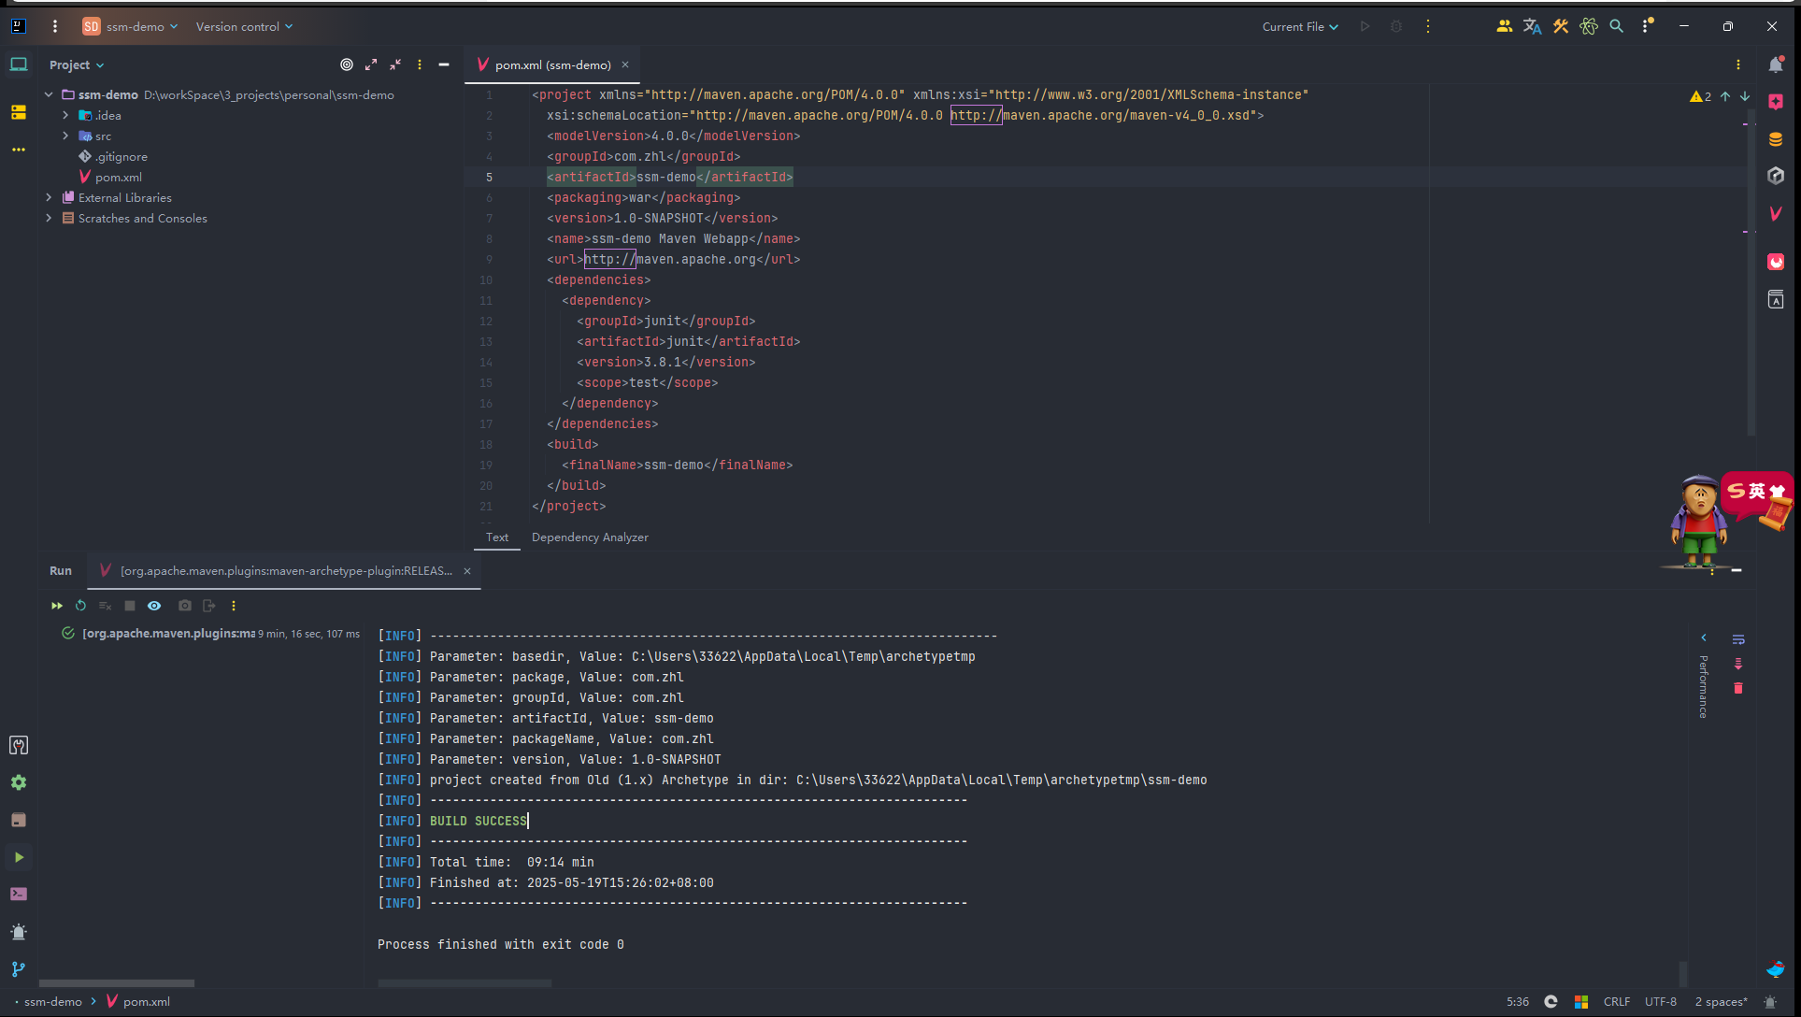The image size is (1801, 1017).
Task: Click the Stop button in Run toolbar
Action: [130, 606]
